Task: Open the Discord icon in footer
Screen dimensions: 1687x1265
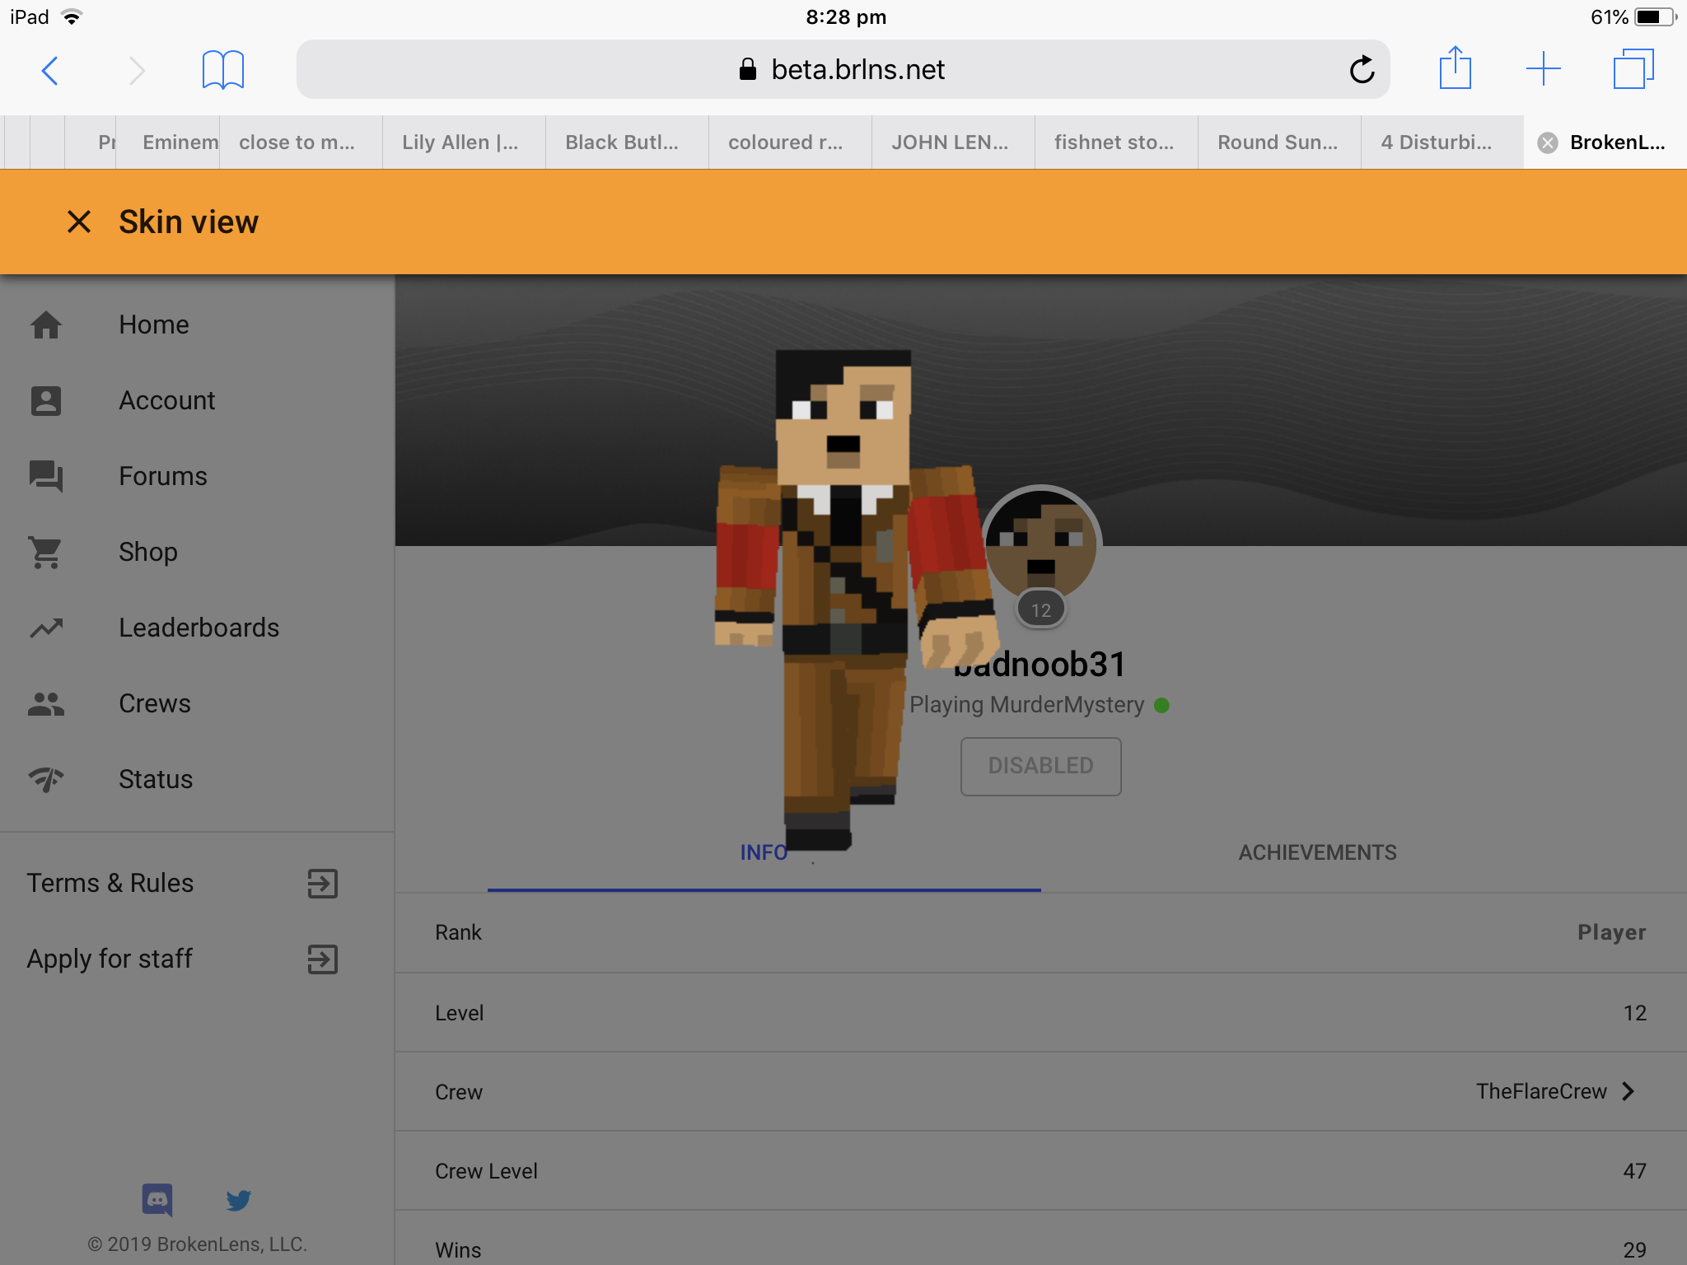Action: (x=157, y=1200)
